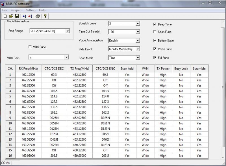Screen dimensions: 226x166
Task: Click the red-arrow write to radio icon
Action: 30,16
